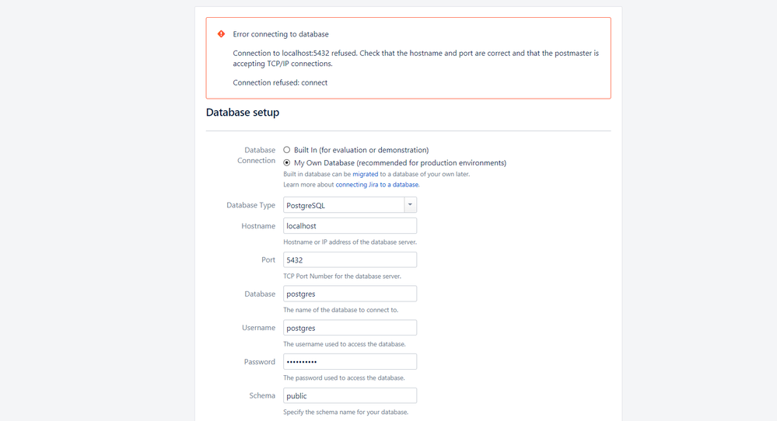The image size is (777, 421).
Task: Click the 'Database Connection' field label
Action: coord(256,155)
